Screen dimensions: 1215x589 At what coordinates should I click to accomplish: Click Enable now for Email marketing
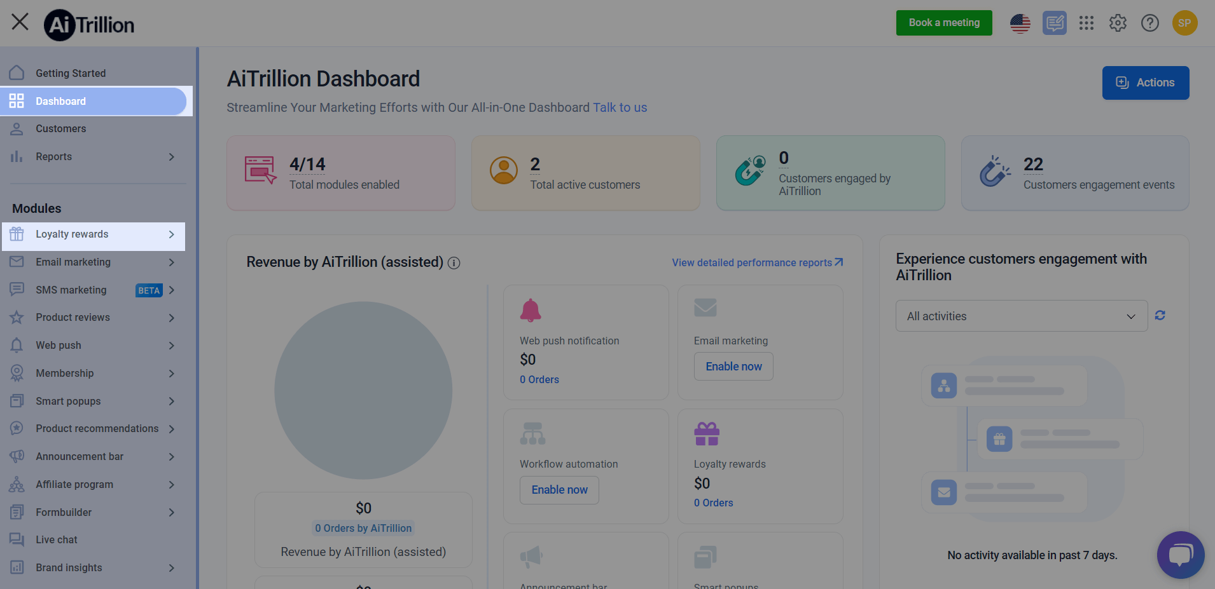click(733, 367)
